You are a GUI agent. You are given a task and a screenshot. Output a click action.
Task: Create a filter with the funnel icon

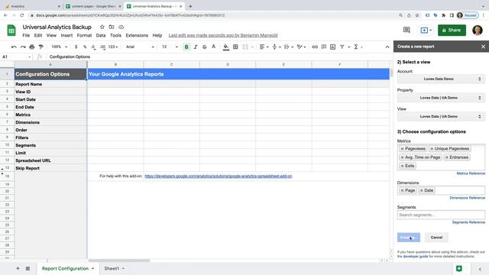coord(342,47)
